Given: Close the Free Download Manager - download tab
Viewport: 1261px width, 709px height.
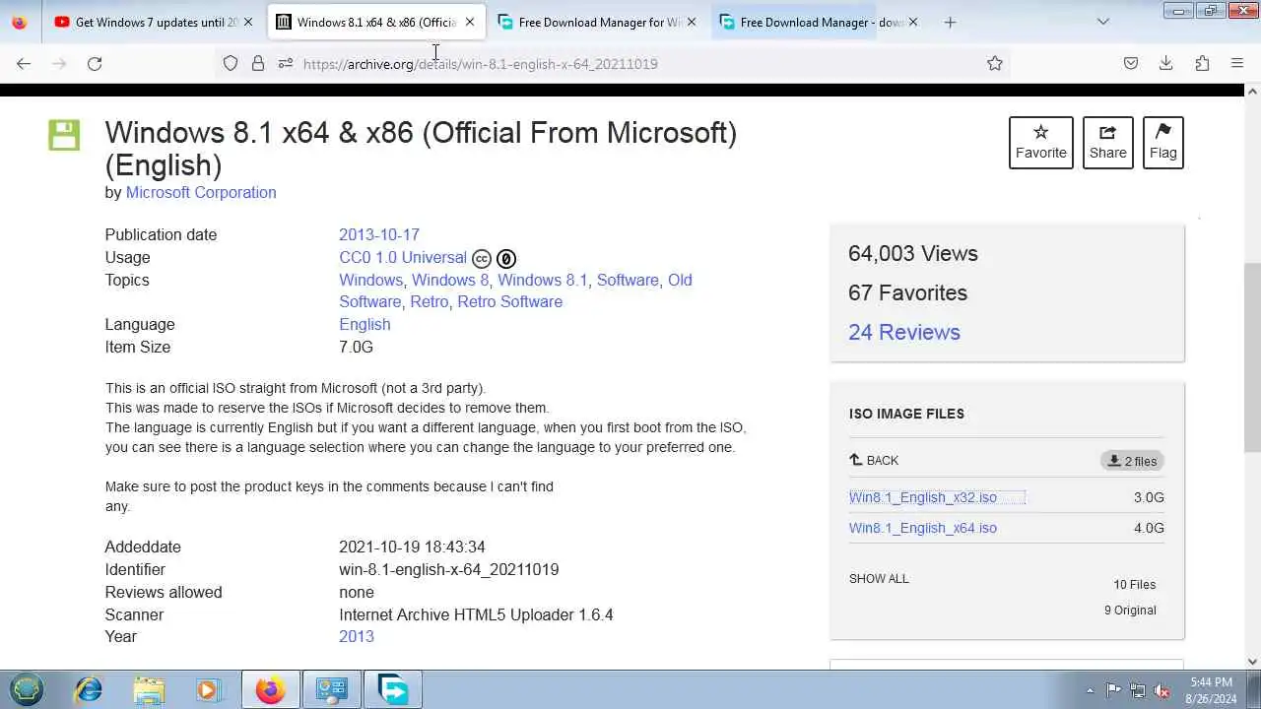Looking at the screenshot, I should (x=913, y=22).
